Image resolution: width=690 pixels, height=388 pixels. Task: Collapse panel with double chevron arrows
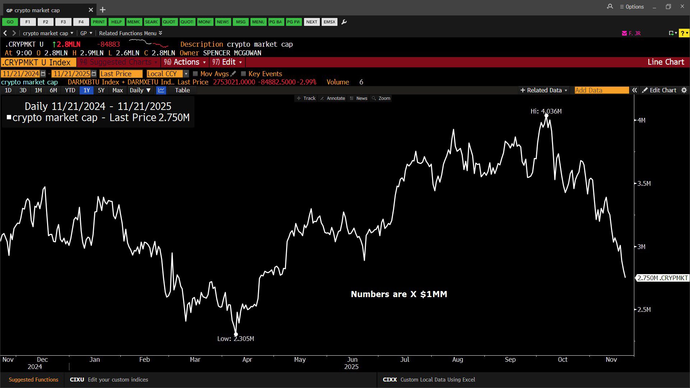[x=635, y=90]
